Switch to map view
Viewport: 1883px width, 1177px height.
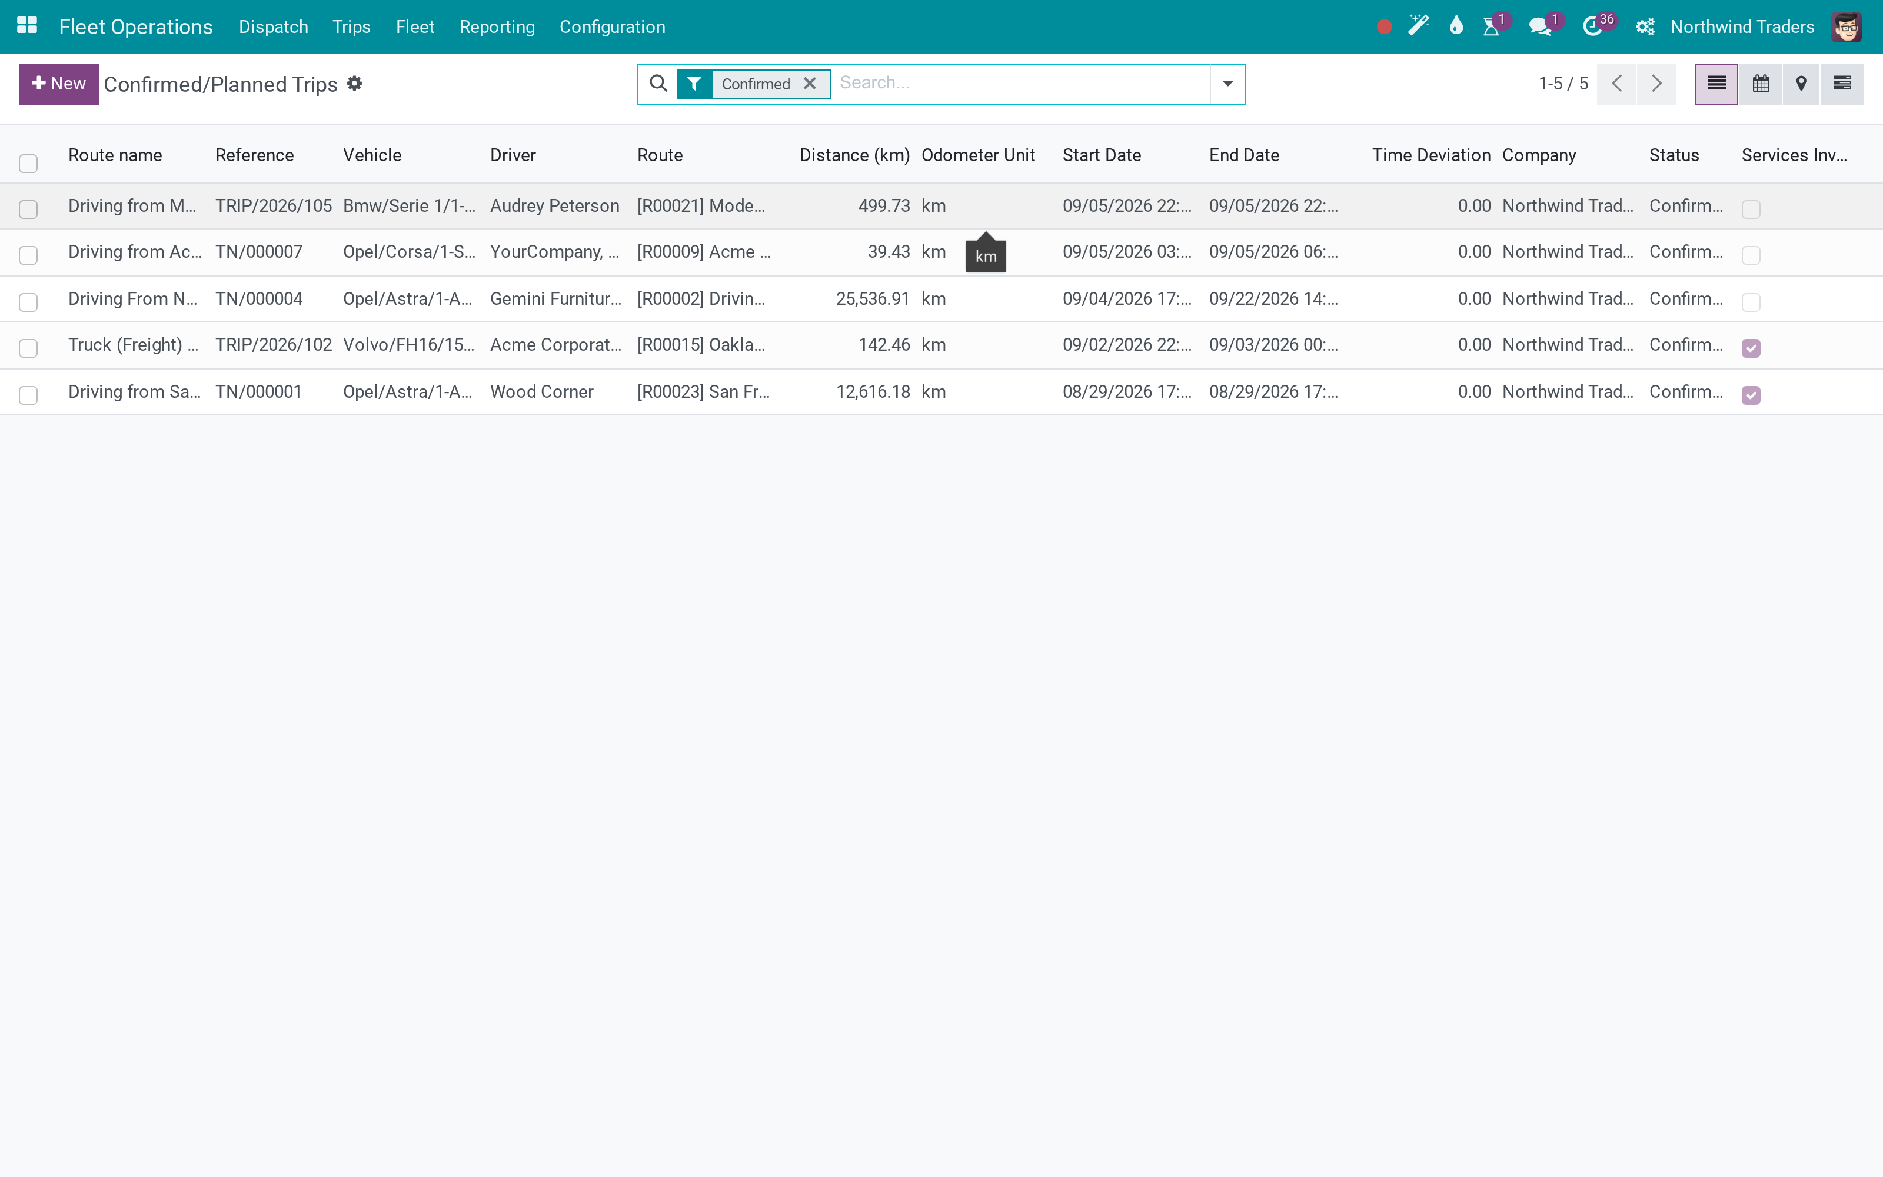[x=1801, y=84]
